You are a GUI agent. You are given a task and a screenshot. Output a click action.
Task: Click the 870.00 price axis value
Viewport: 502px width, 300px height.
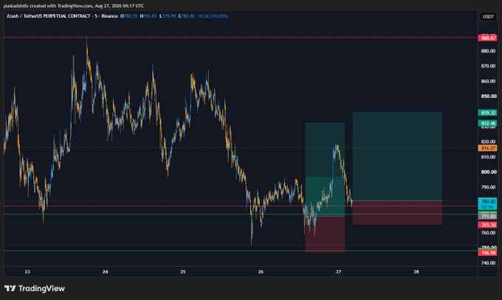[x=488, y=66]
